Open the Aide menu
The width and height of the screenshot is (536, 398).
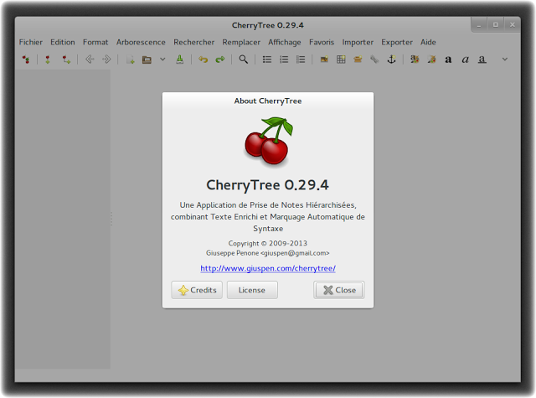428,42
